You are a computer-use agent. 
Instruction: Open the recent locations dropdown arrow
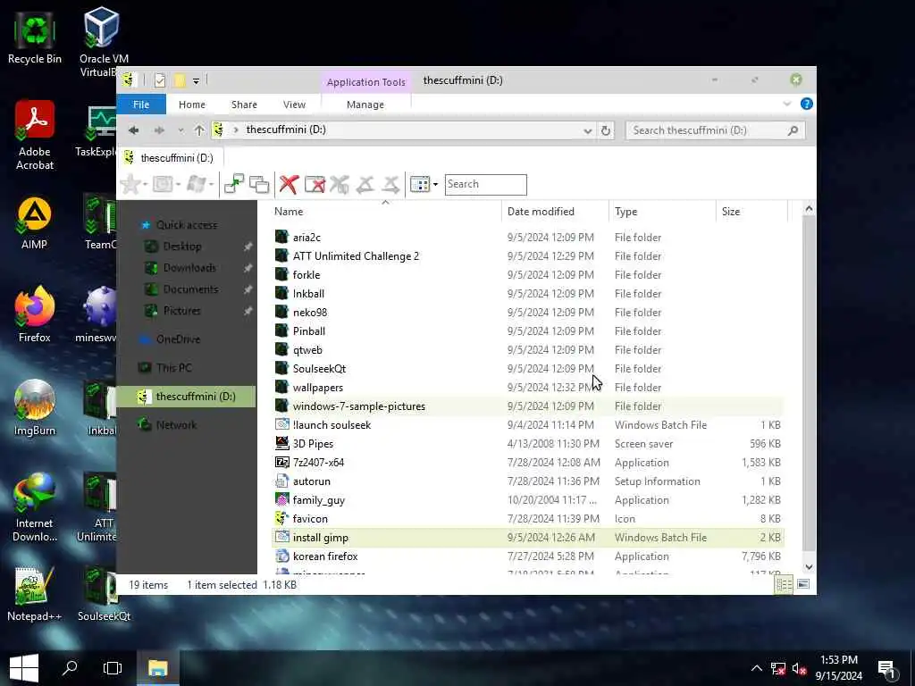[180, 130]
